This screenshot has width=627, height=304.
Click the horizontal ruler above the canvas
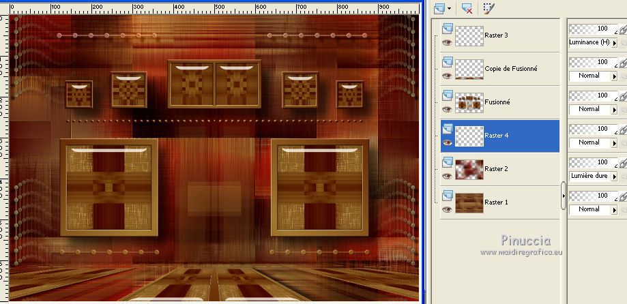pyautogui.click(x=214, y=8)
